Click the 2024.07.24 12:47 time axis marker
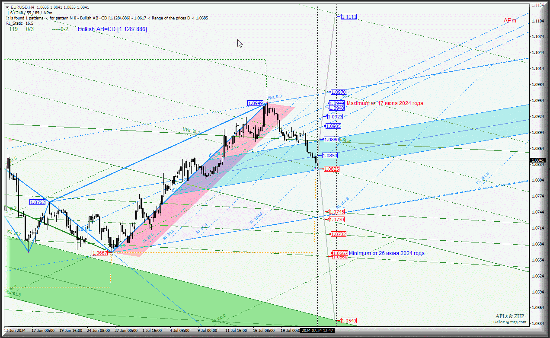This screenshot has height=338, width=550. [x=317, y=330]
